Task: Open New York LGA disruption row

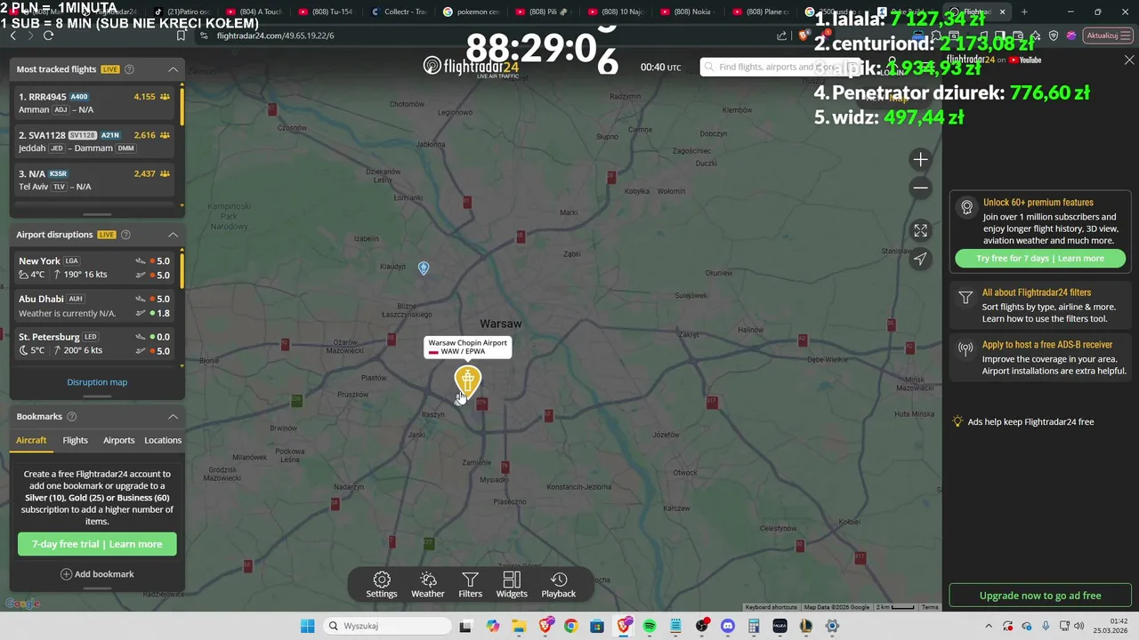Action: (x=94, y=268)
